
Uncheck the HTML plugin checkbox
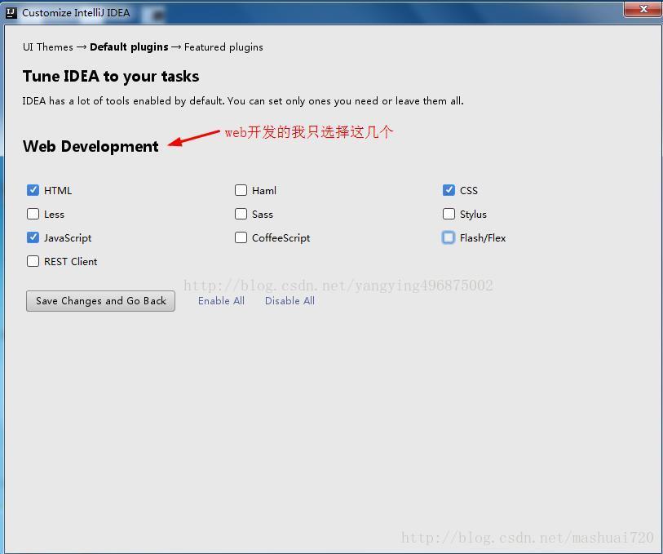click(x=33, y=190)
